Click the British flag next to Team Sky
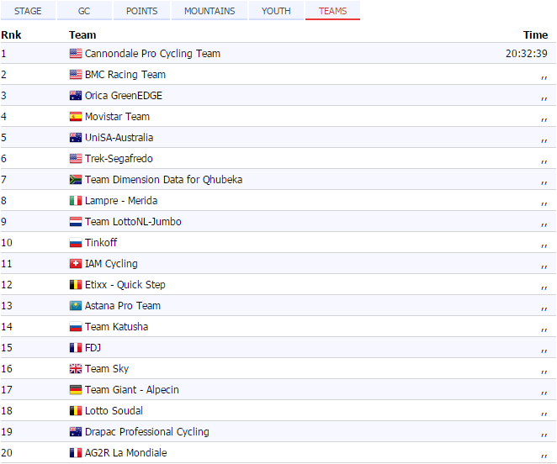The image size is (557, 464). pos(76,368)
